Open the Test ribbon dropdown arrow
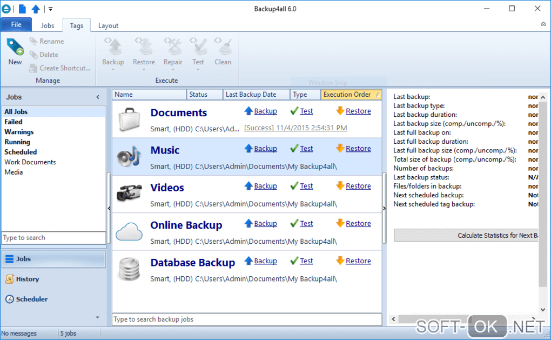Image resolution: width=551 pixels, height=340 pixels. click(198, 70)
